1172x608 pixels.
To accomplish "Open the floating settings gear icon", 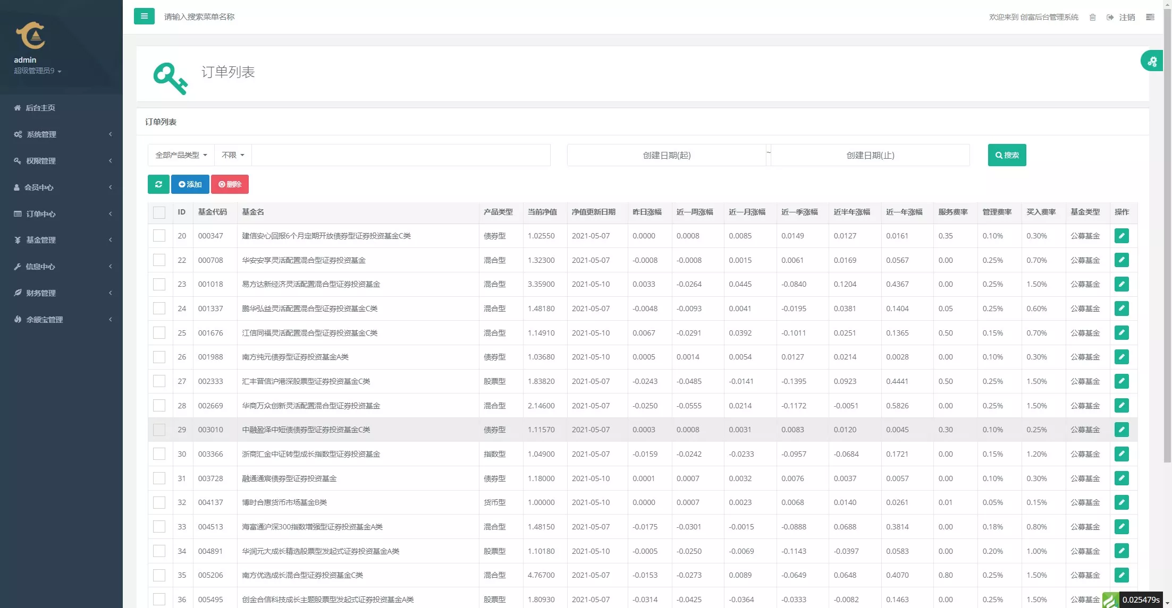I will point(1152,61).
